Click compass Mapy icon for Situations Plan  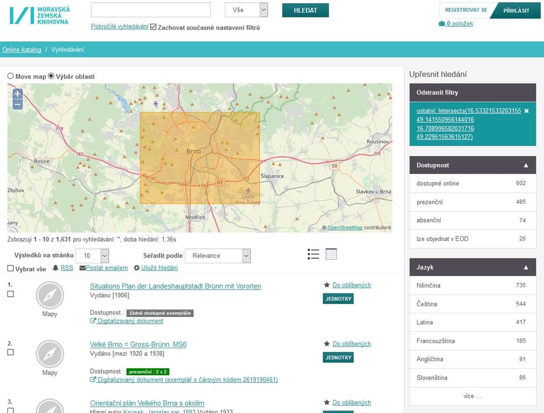click(49, 295)
